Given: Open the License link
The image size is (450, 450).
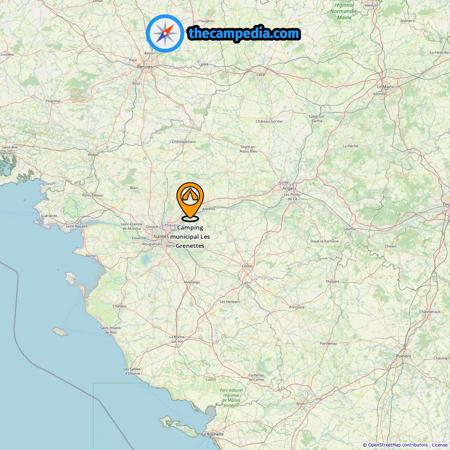Looking at the screenshot, I should (x=440, y=445).
